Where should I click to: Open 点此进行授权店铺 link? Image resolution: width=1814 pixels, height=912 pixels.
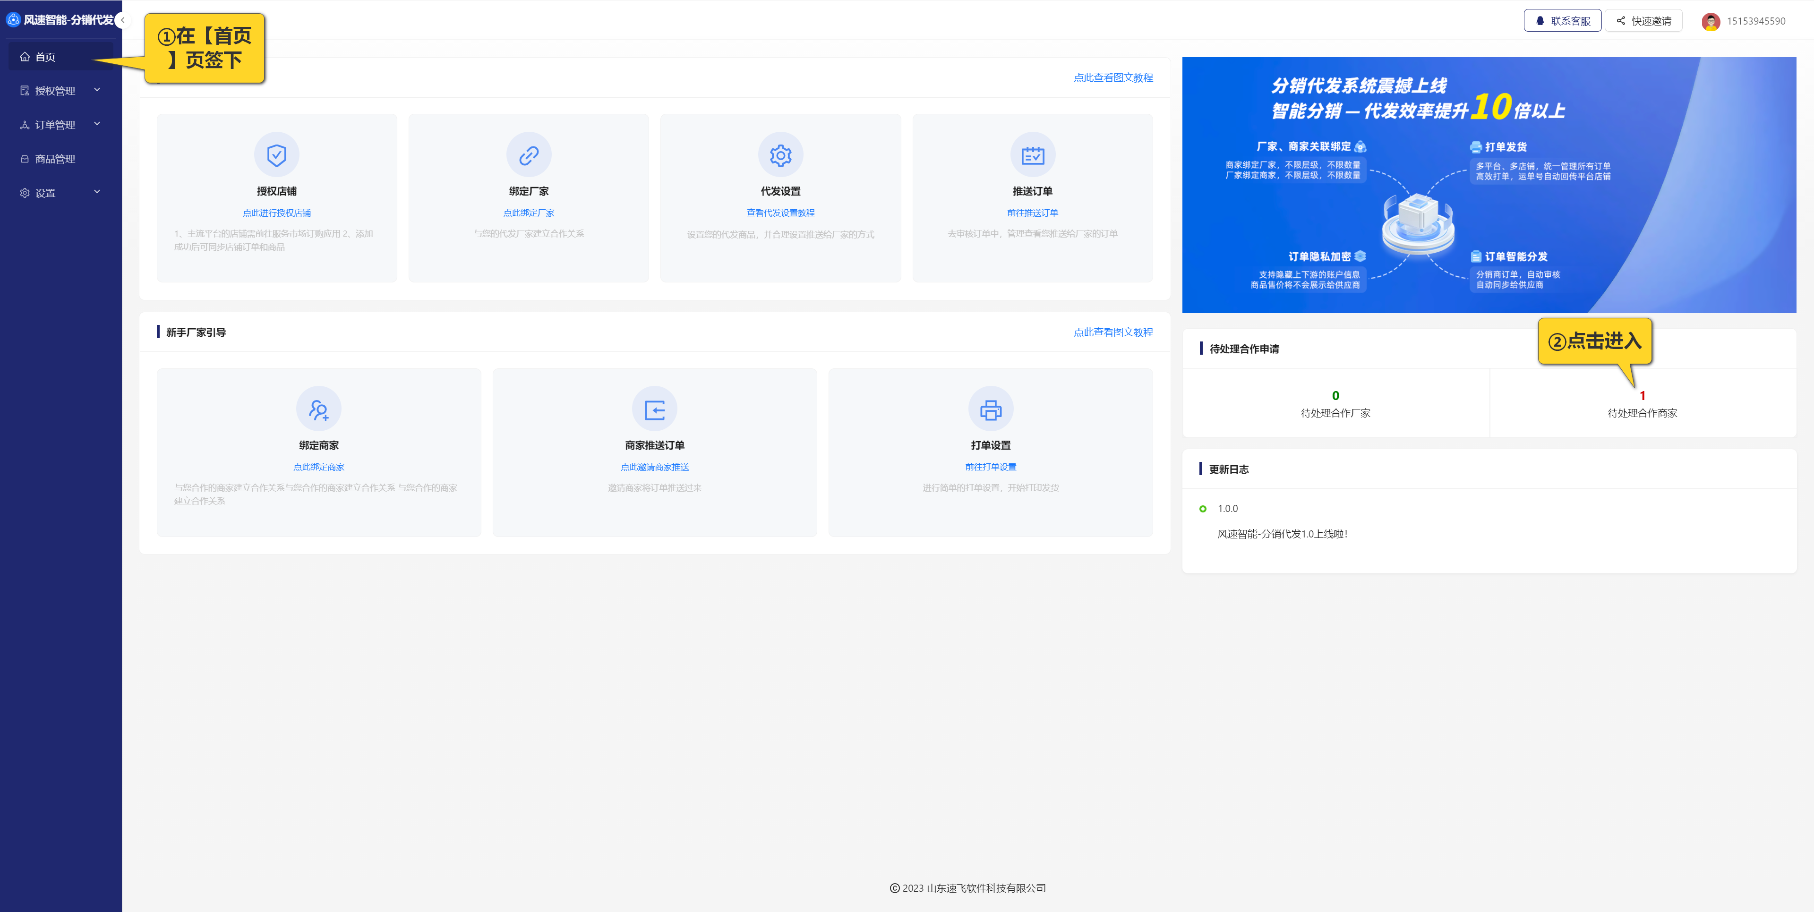click(x=276, y=213)
